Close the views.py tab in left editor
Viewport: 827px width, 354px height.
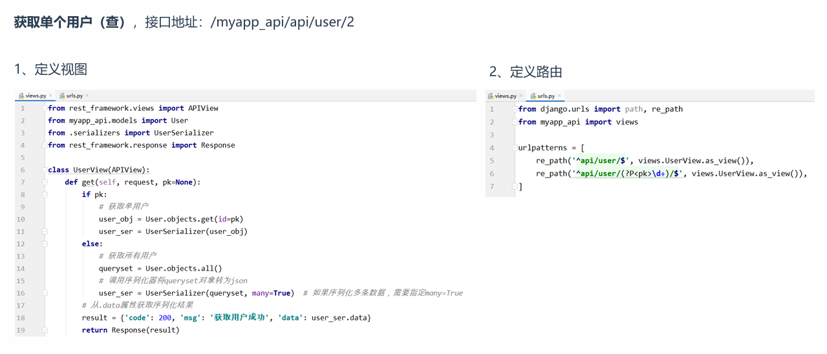[50, 96]
